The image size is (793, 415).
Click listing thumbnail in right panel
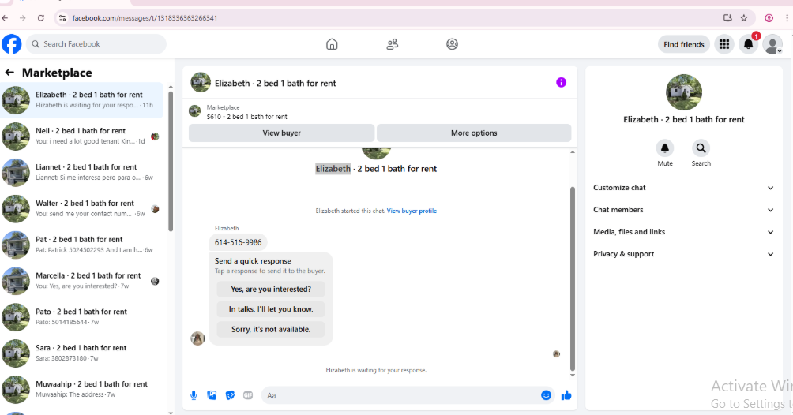click(x=684, y=92)
